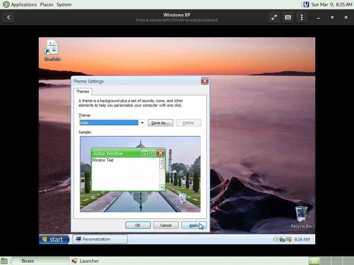Open keyboard shortcuts menu in Boxes header
This screenshot has height=265, width=354.
pos(288,17)
